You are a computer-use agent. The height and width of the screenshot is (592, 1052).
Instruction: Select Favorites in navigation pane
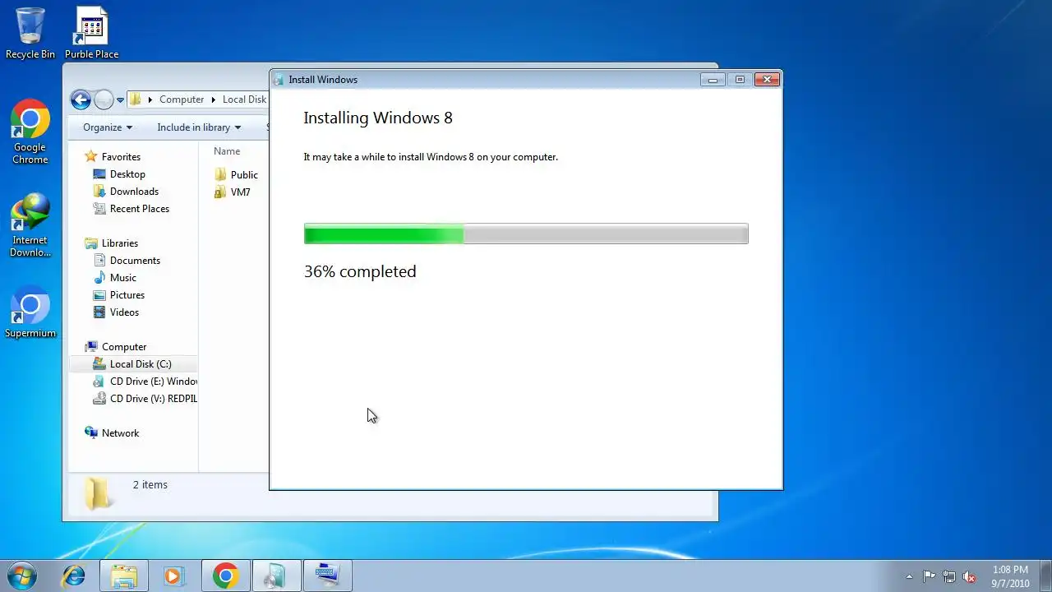pos(121,157)
